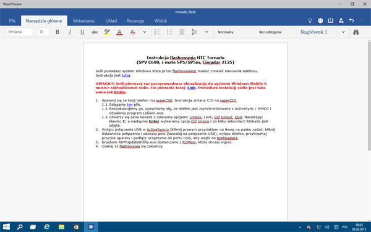Click the vertical document scrollbar
This screenshot has width=371, height=232.
tap(369, 96)
